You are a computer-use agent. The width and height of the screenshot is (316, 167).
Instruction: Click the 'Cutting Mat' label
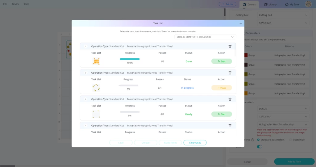pos(242,15)
